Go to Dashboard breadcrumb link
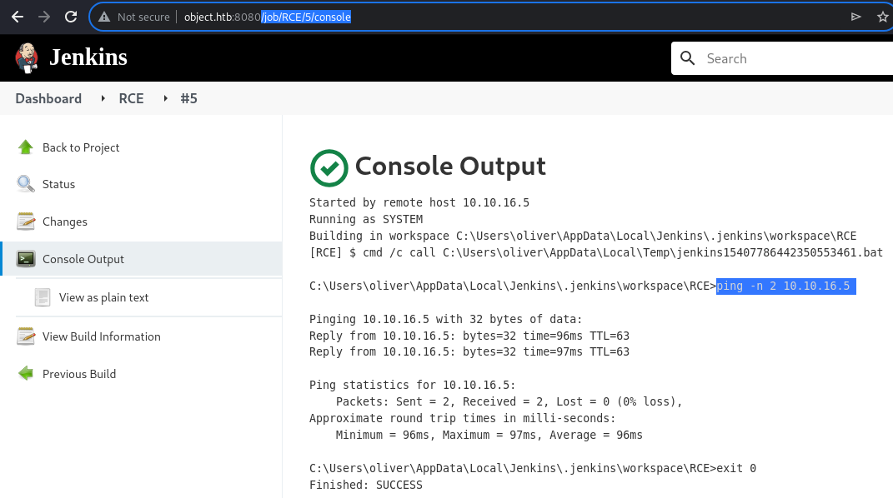 tap(48, 98)
